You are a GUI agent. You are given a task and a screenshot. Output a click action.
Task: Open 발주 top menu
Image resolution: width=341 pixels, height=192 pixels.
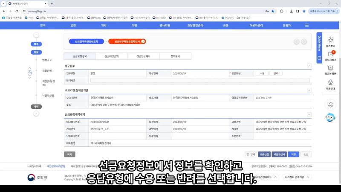click(43, 26)
